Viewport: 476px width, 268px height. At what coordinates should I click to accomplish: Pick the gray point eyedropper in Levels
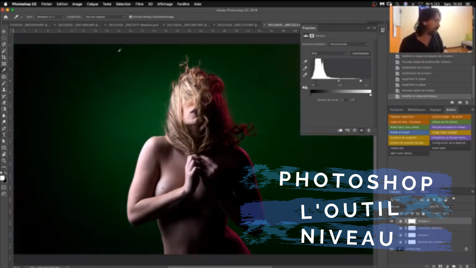point(306,68)
